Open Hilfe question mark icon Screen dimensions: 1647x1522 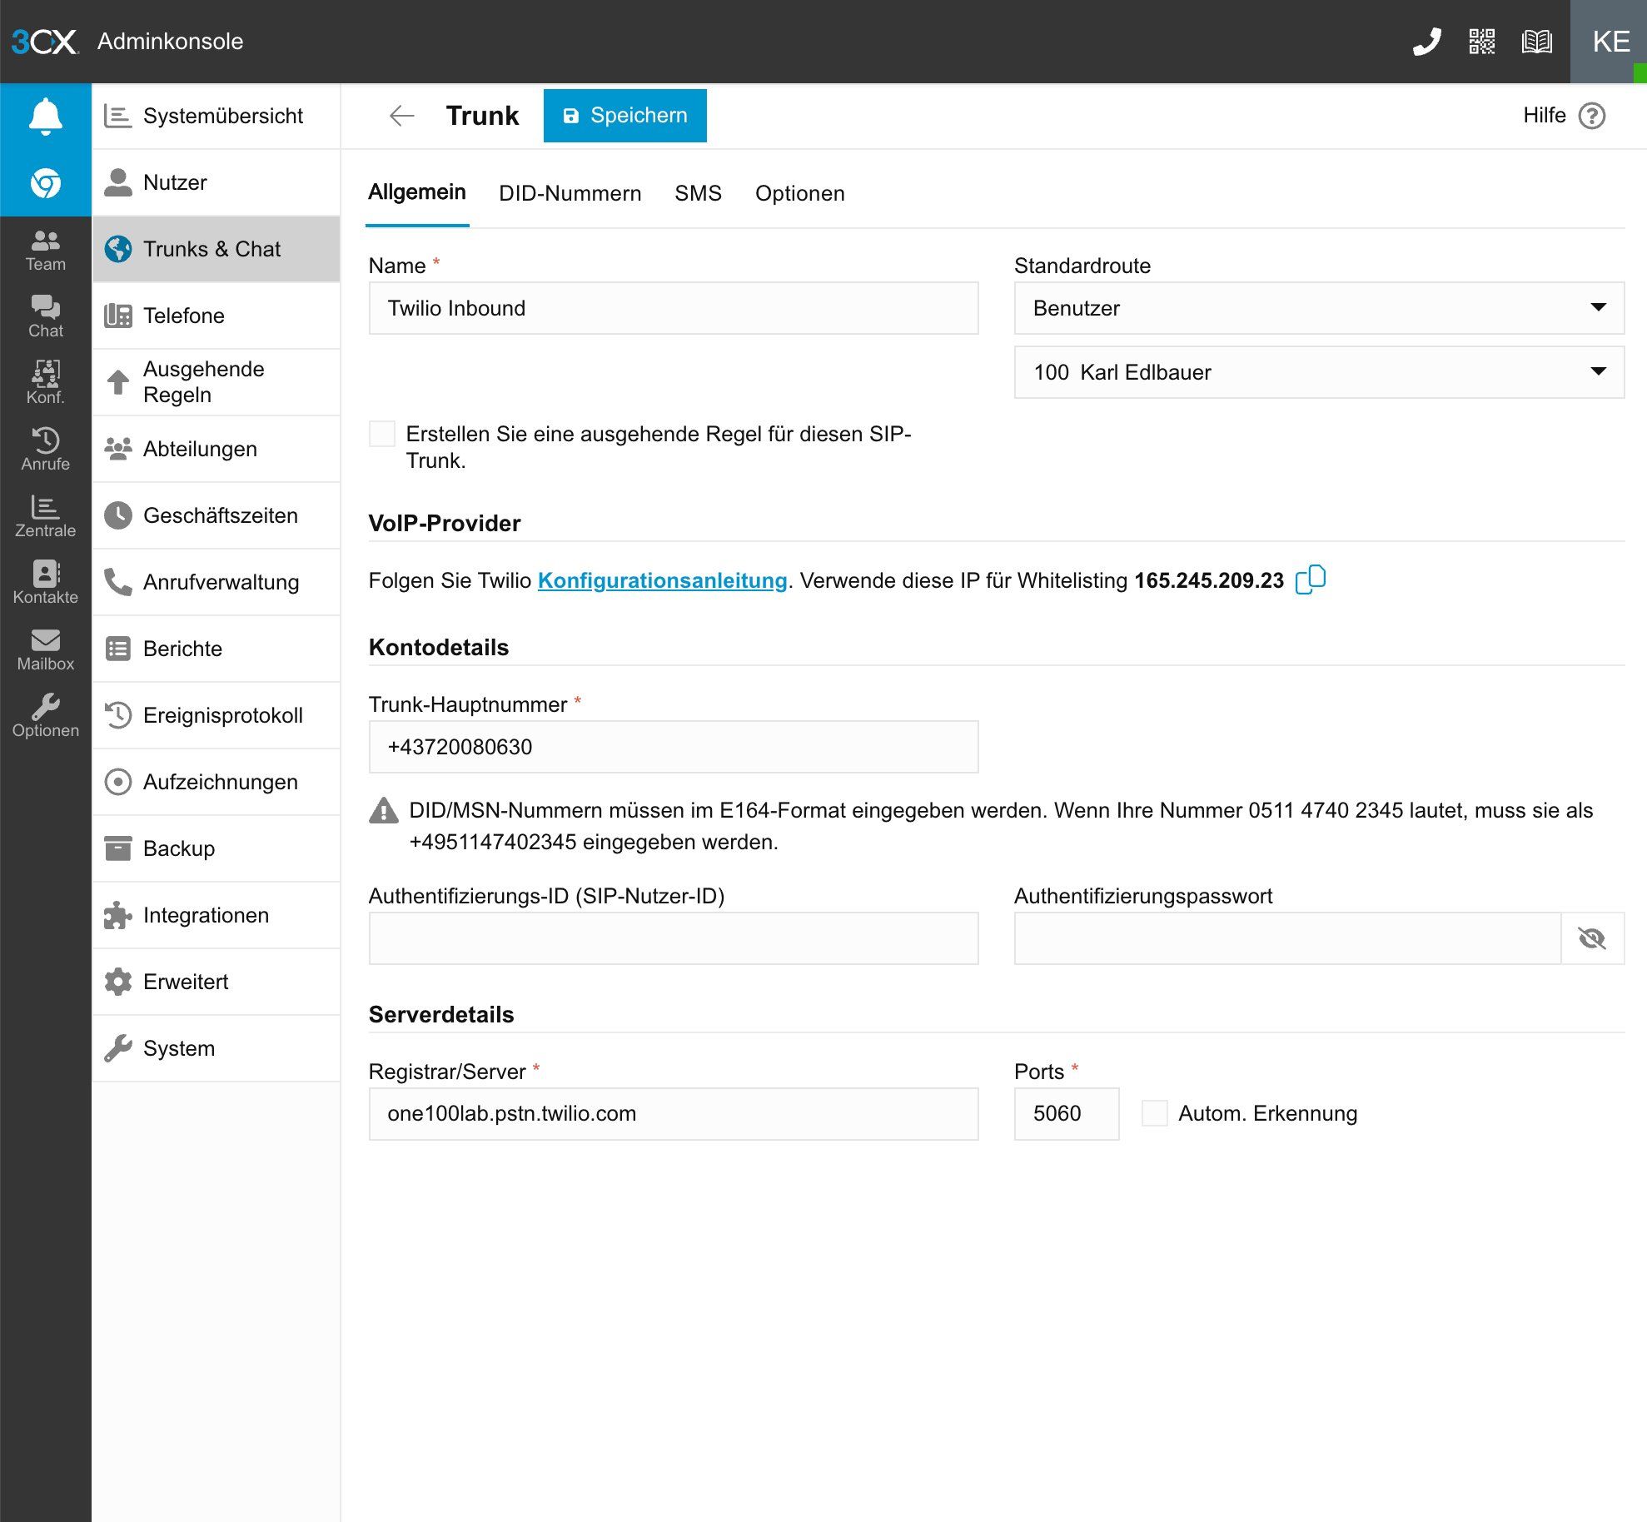1591,116
